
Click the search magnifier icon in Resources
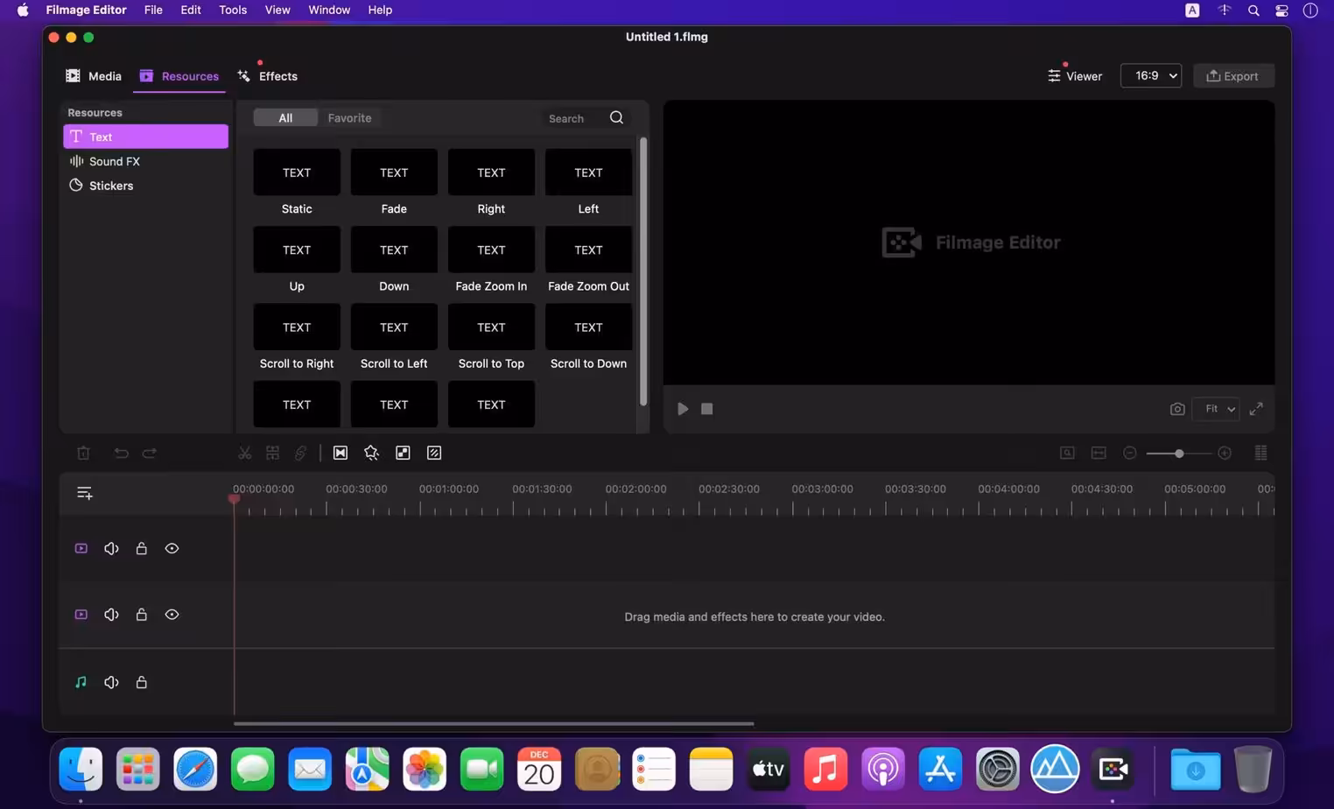(x=616, y=117)
